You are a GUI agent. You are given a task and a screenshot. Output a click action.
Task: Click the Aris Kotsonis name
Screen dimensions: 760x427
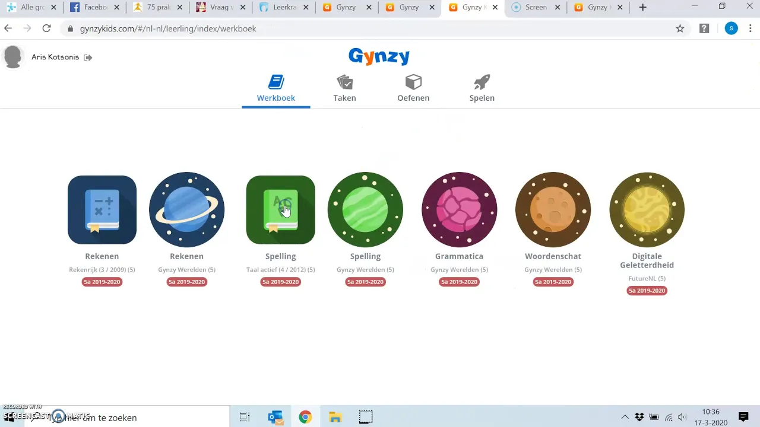point(55,58)
